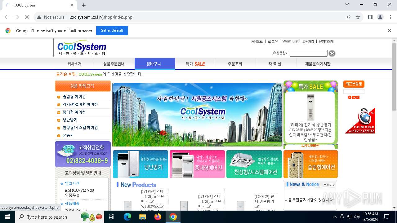This screenshot has width=397, height=223.
Task: Open Wish List link
Action: [x=290, y=41]
